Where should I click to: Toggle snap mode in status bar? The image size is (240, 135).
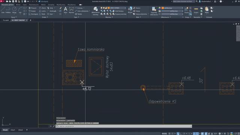[172, 133]
